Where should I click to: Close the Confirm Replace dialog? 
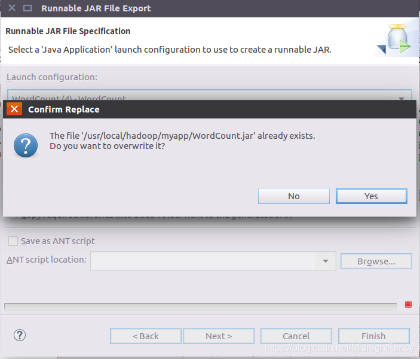(x=14, y=109)
